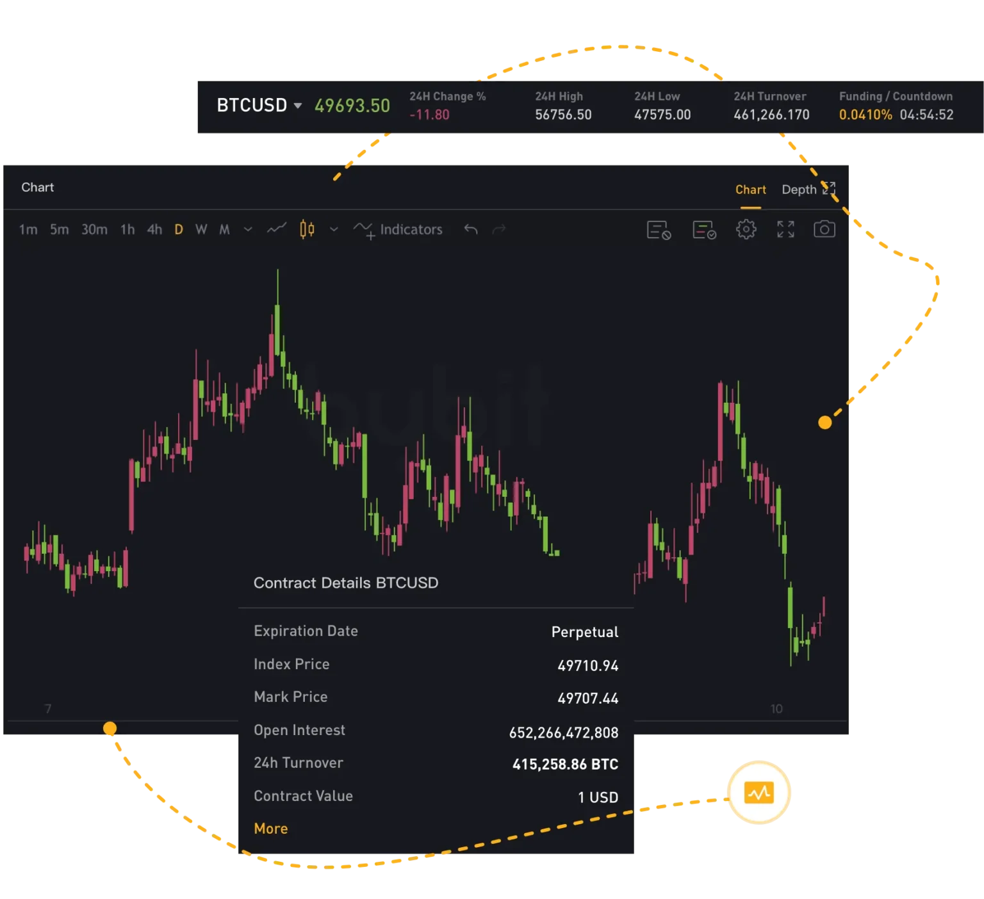Viewport: 984px width, 899px height.
Task: Redo the last chart action
Action: point(499,229)
